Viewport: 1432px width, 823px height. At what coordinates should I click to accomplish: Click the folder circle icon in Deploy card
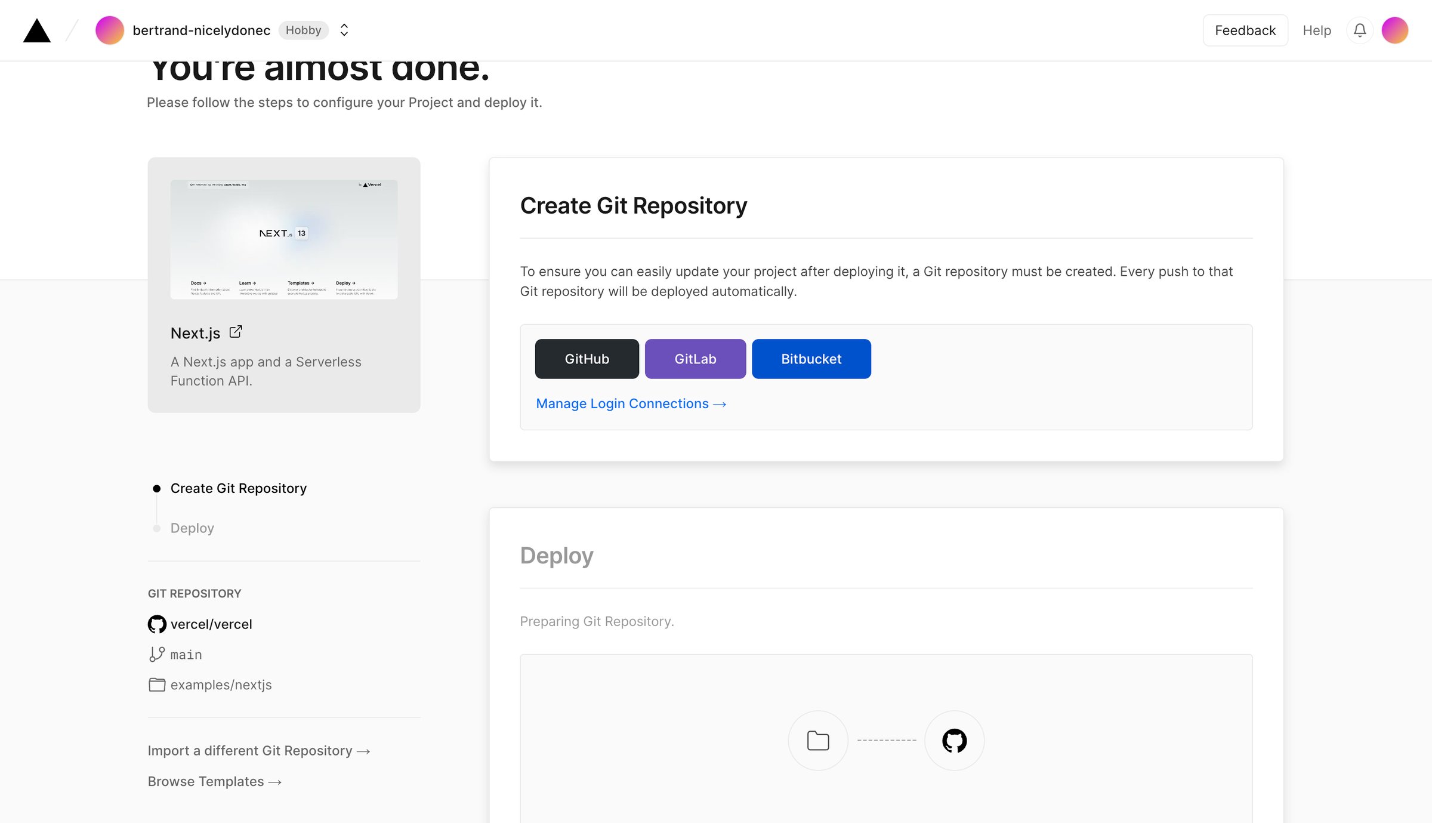818,740
